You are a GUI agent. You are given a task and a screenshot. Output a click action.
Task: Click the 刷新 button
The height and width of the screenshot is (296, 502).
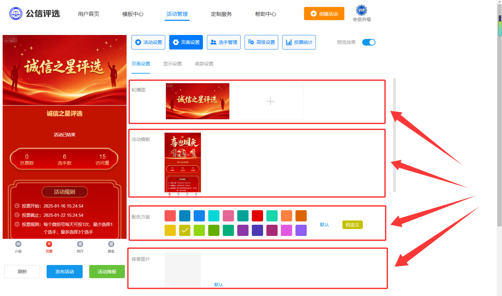[x=22, y=272]
